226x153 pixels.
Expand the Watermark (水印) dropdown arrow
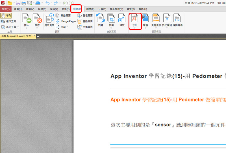135,28
